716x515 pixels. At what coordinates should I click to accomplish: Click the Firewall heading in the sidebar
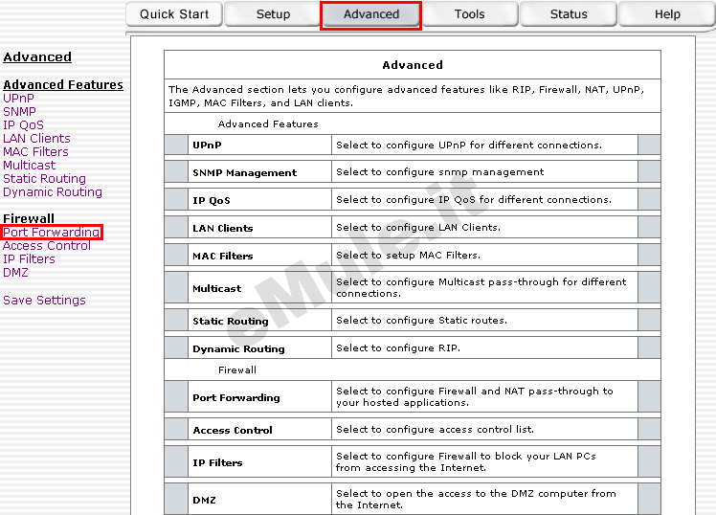29,218
